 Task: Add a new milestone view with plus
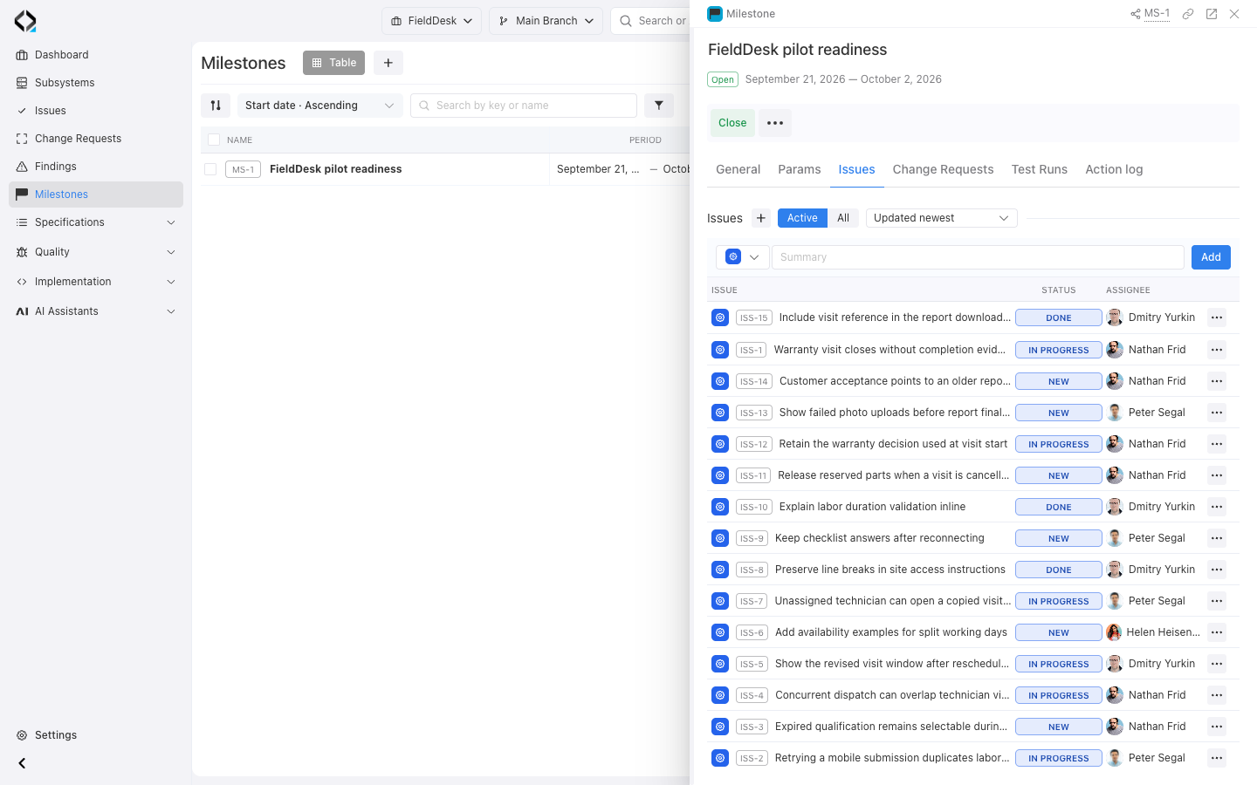point(388,63)
